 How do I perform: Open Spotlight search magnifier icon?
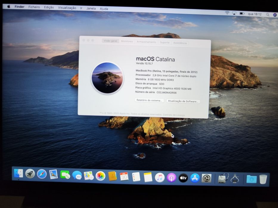click(268, 15)
